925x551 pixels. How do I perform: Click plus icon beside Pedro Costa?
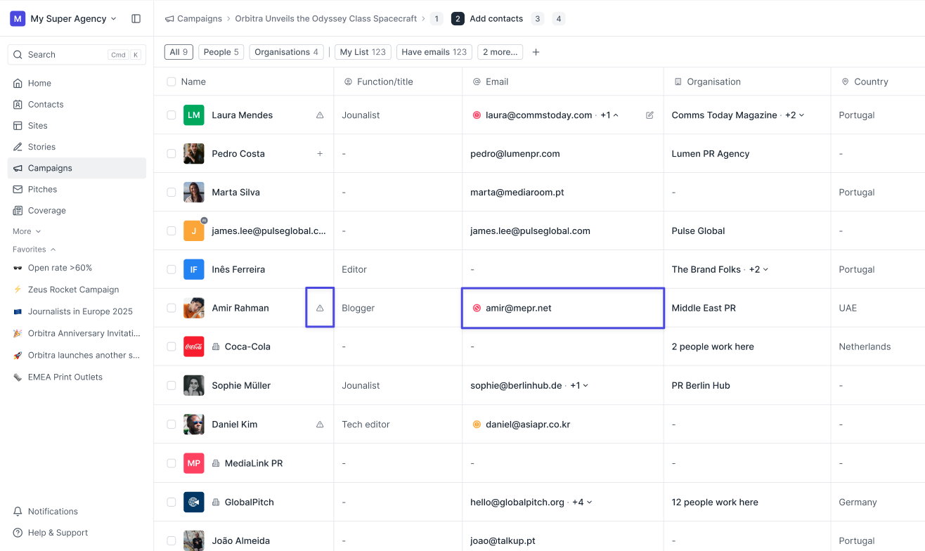click(320, 154)
